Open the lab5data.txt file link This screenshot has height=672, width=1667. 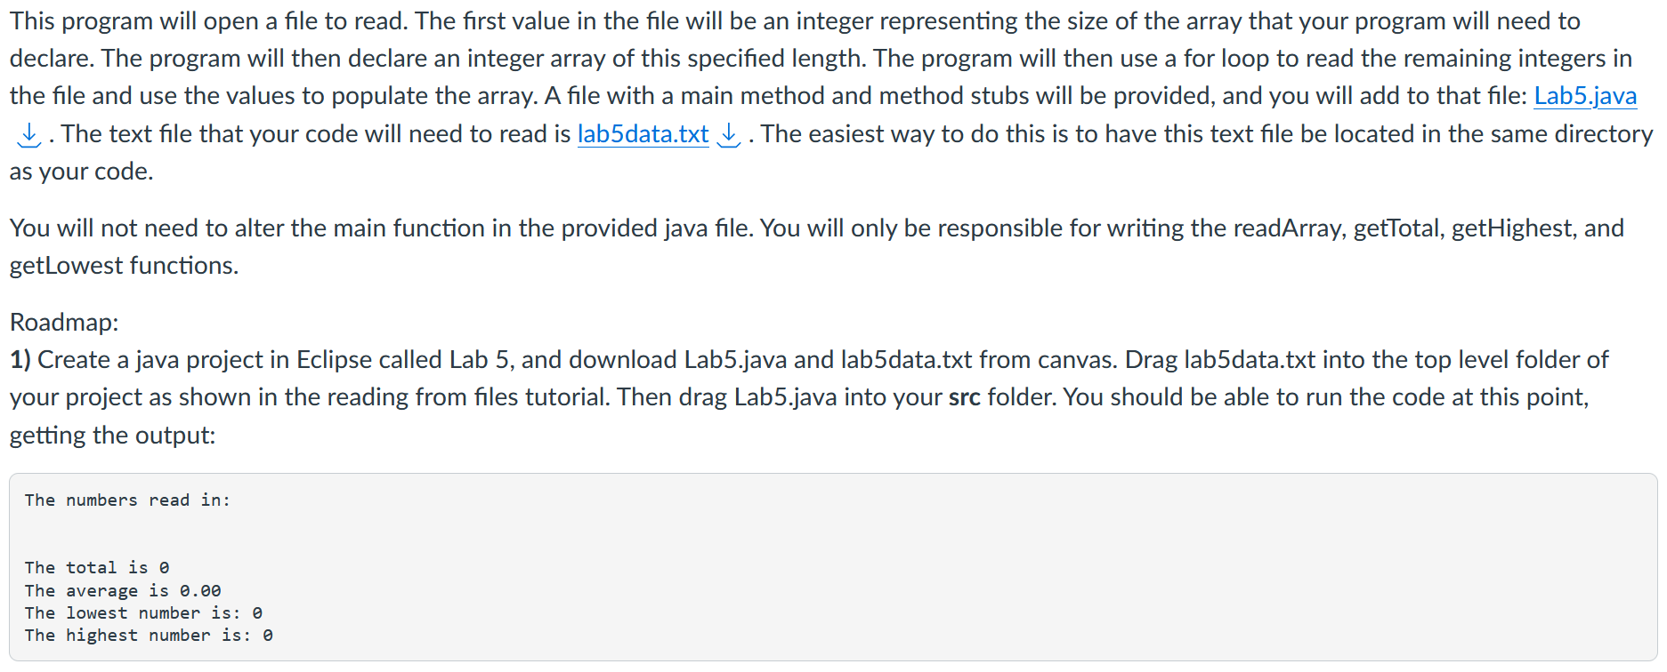643,134
